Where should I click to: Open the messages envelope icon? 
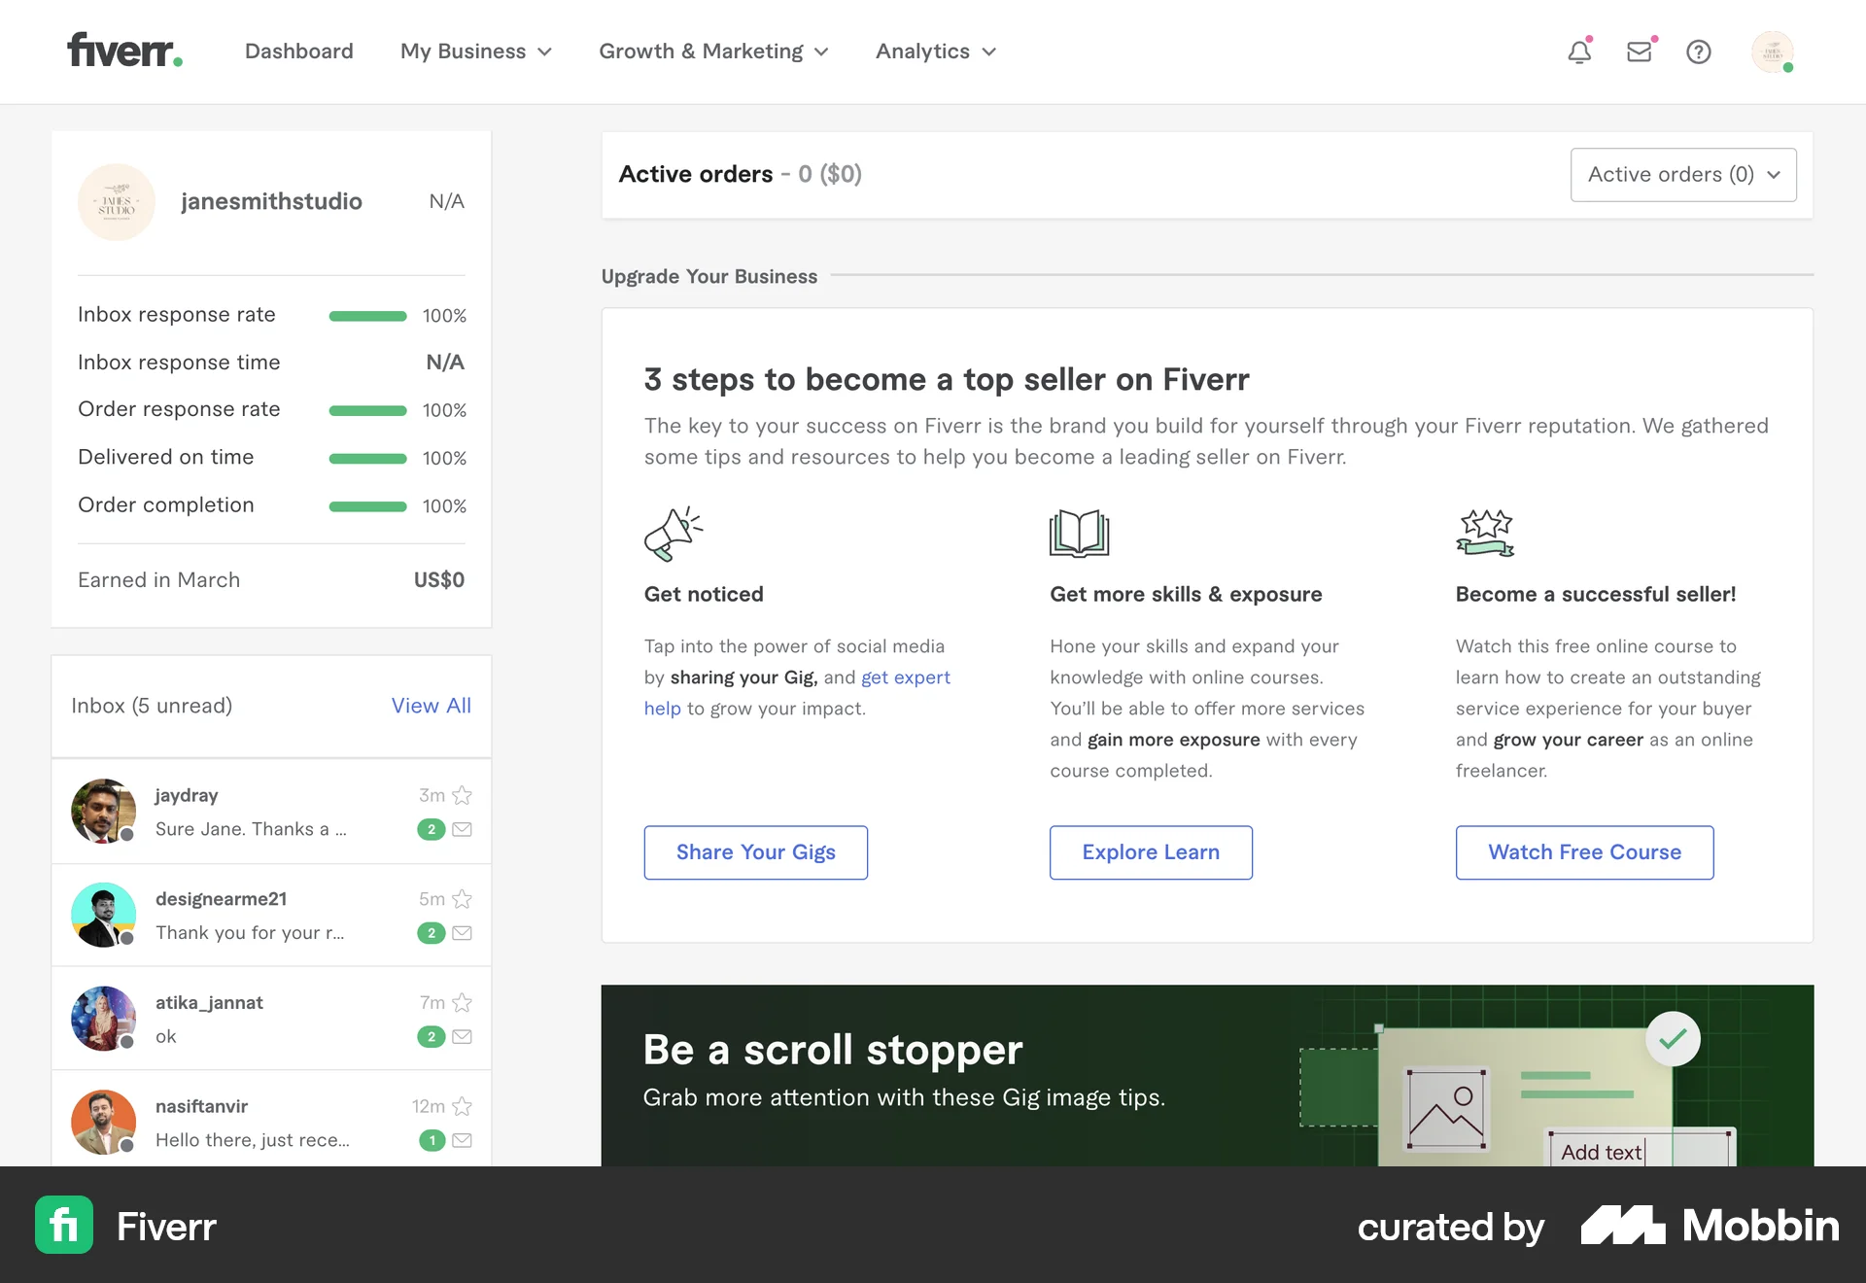coord(1640,52)
